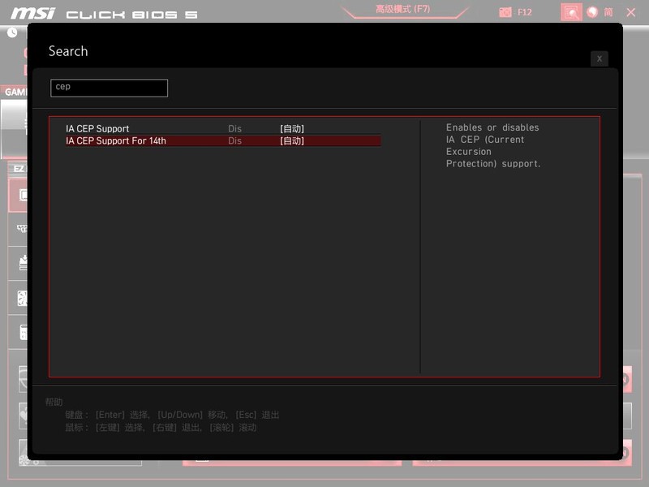Screen dimensions: 649x487
Task: Click the clock icon behind the Search dialog
Action: tap(12, 32)
